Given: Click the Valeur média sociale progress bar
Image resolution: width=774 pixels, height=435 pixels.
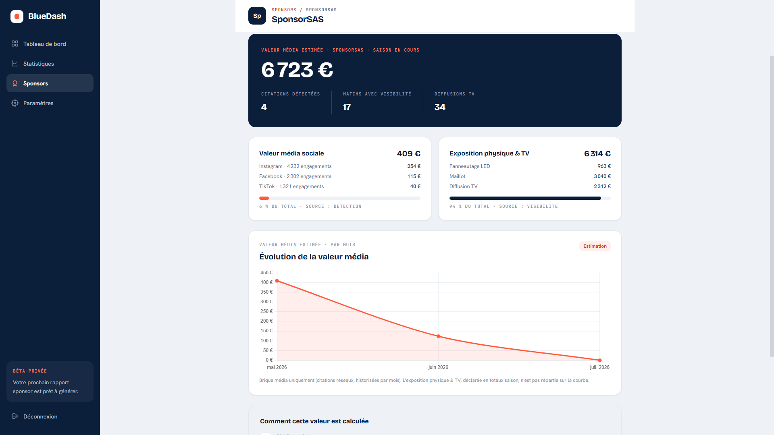Looking at the screenshot, I should tap(340, 198).
